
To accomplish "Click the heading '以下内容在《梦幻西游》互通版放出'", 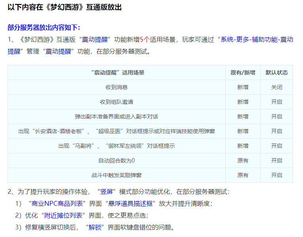I will [x=65, y=8].
